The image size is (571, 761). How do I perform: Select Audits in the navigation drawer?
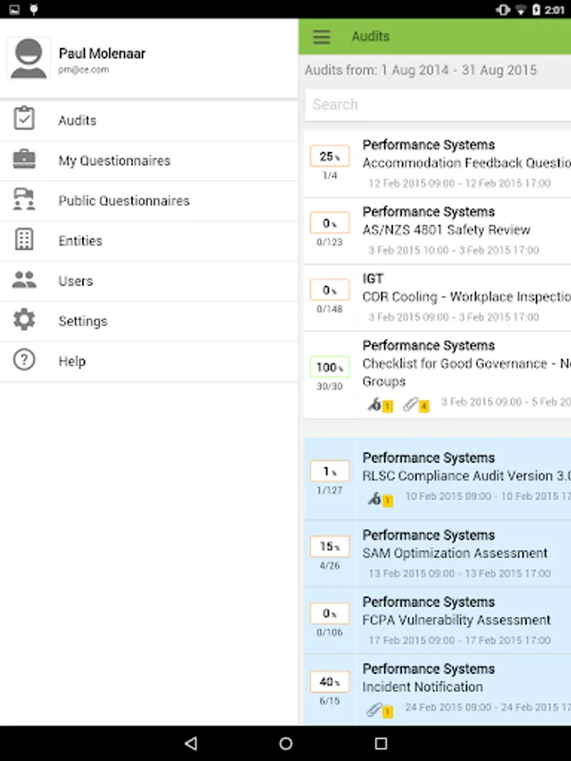pos(77,121)
